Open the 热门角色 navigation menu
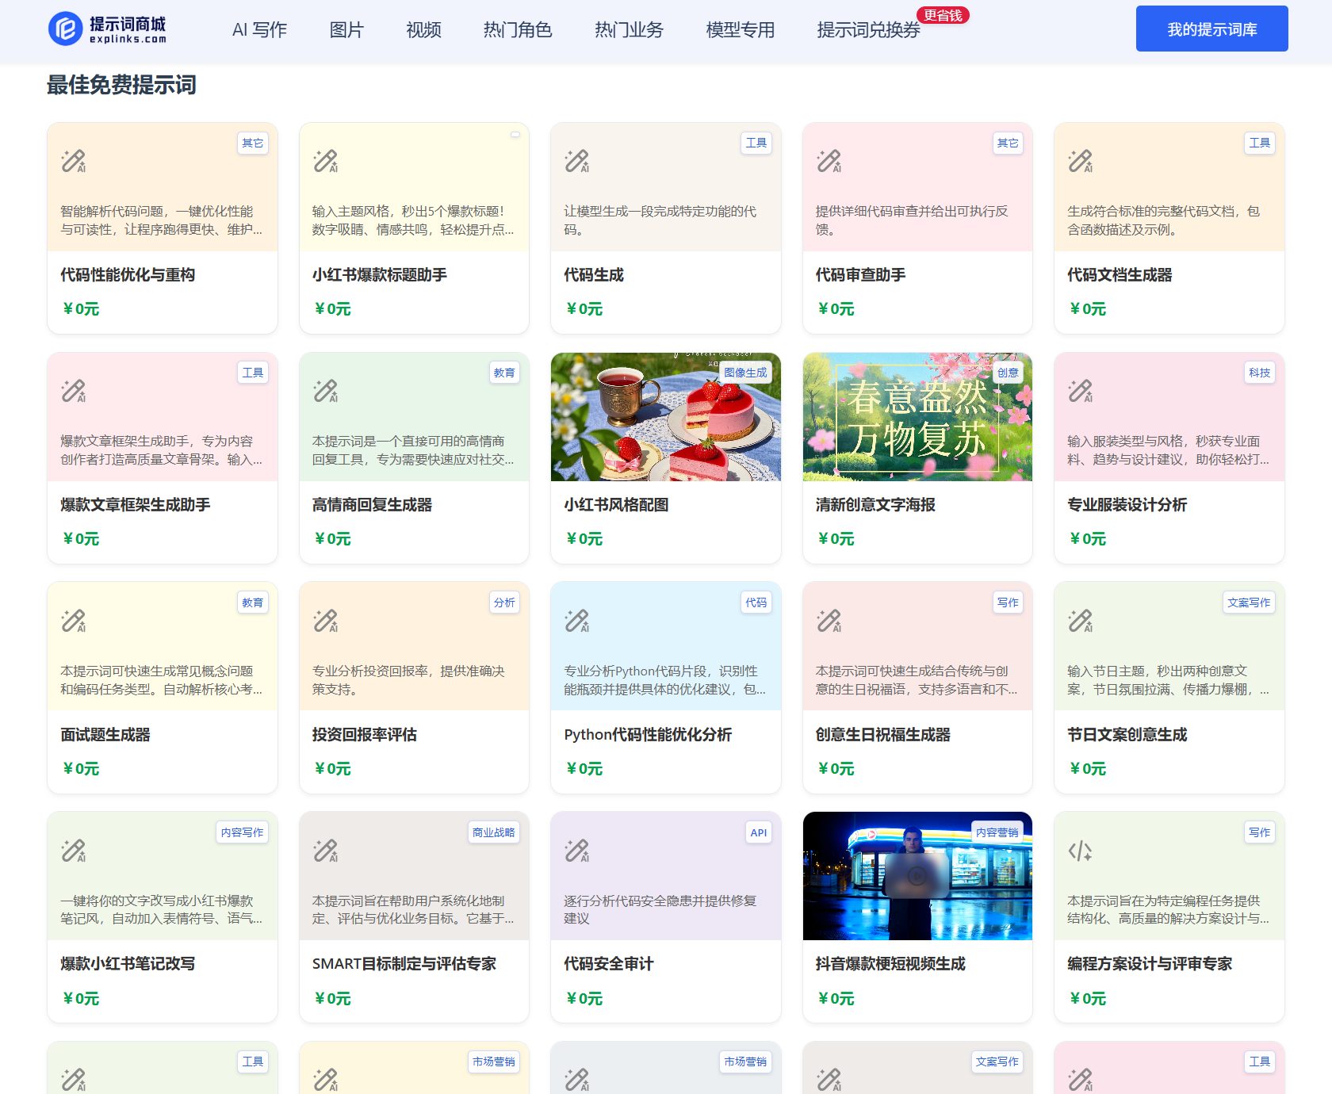Image resolution: width=1332 pixels, height=1094 pixels. click(x=515, y=30)
